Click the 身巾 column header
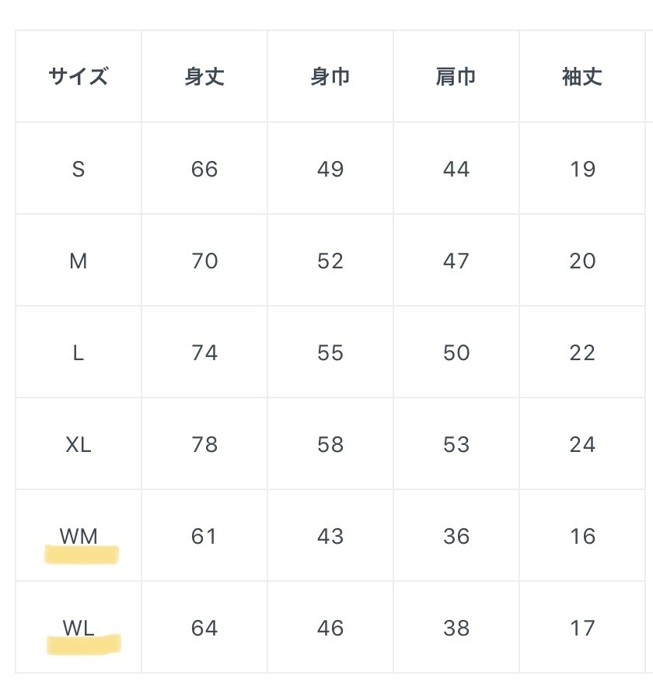Screen dimensions: 653x697 tap(330, 77)
